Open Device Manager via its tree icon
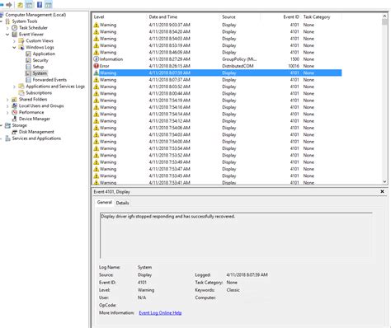Viewport: 391px width, 328px height. [x=15, y=119]
